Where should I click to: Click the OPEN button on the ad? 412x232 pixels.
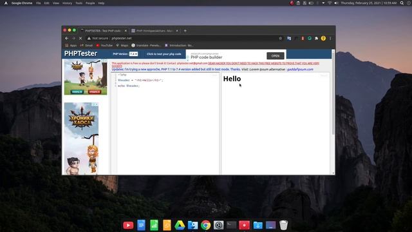point(276,56)
